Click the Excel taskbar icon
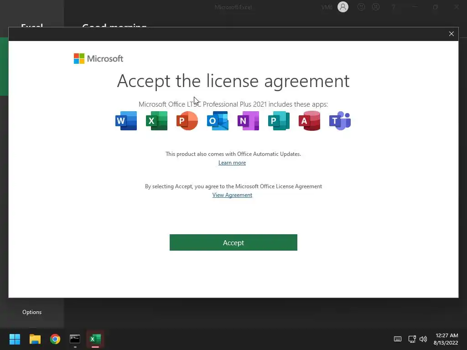The image size is (467, 350). (95, 339)
